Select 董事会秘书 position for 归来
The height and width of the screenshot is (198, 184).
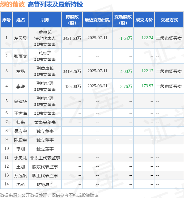pos(45,122)
